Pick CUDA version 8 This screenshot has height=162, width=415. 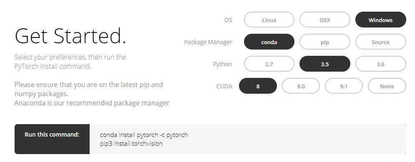258,86
